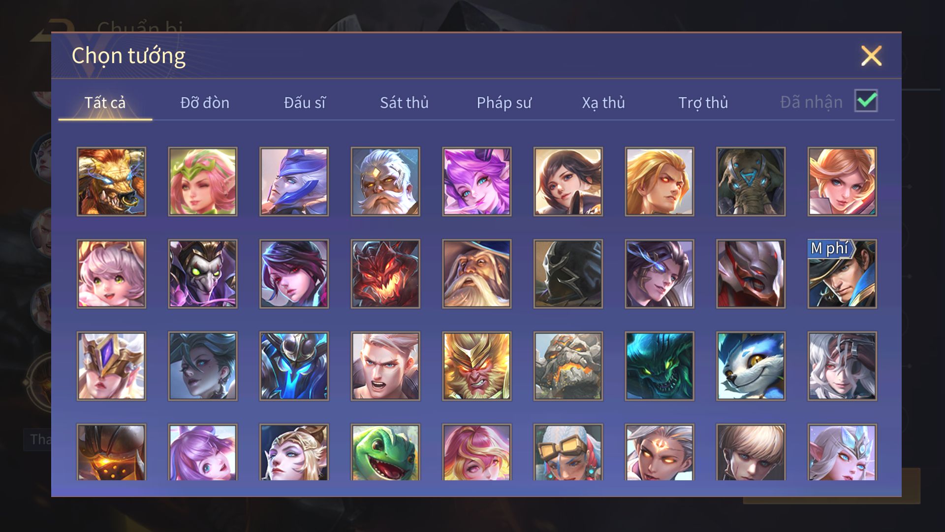This screenshot has height=532, width=945.
Task: Select the red lava demon hero
Action: (385, 274)
